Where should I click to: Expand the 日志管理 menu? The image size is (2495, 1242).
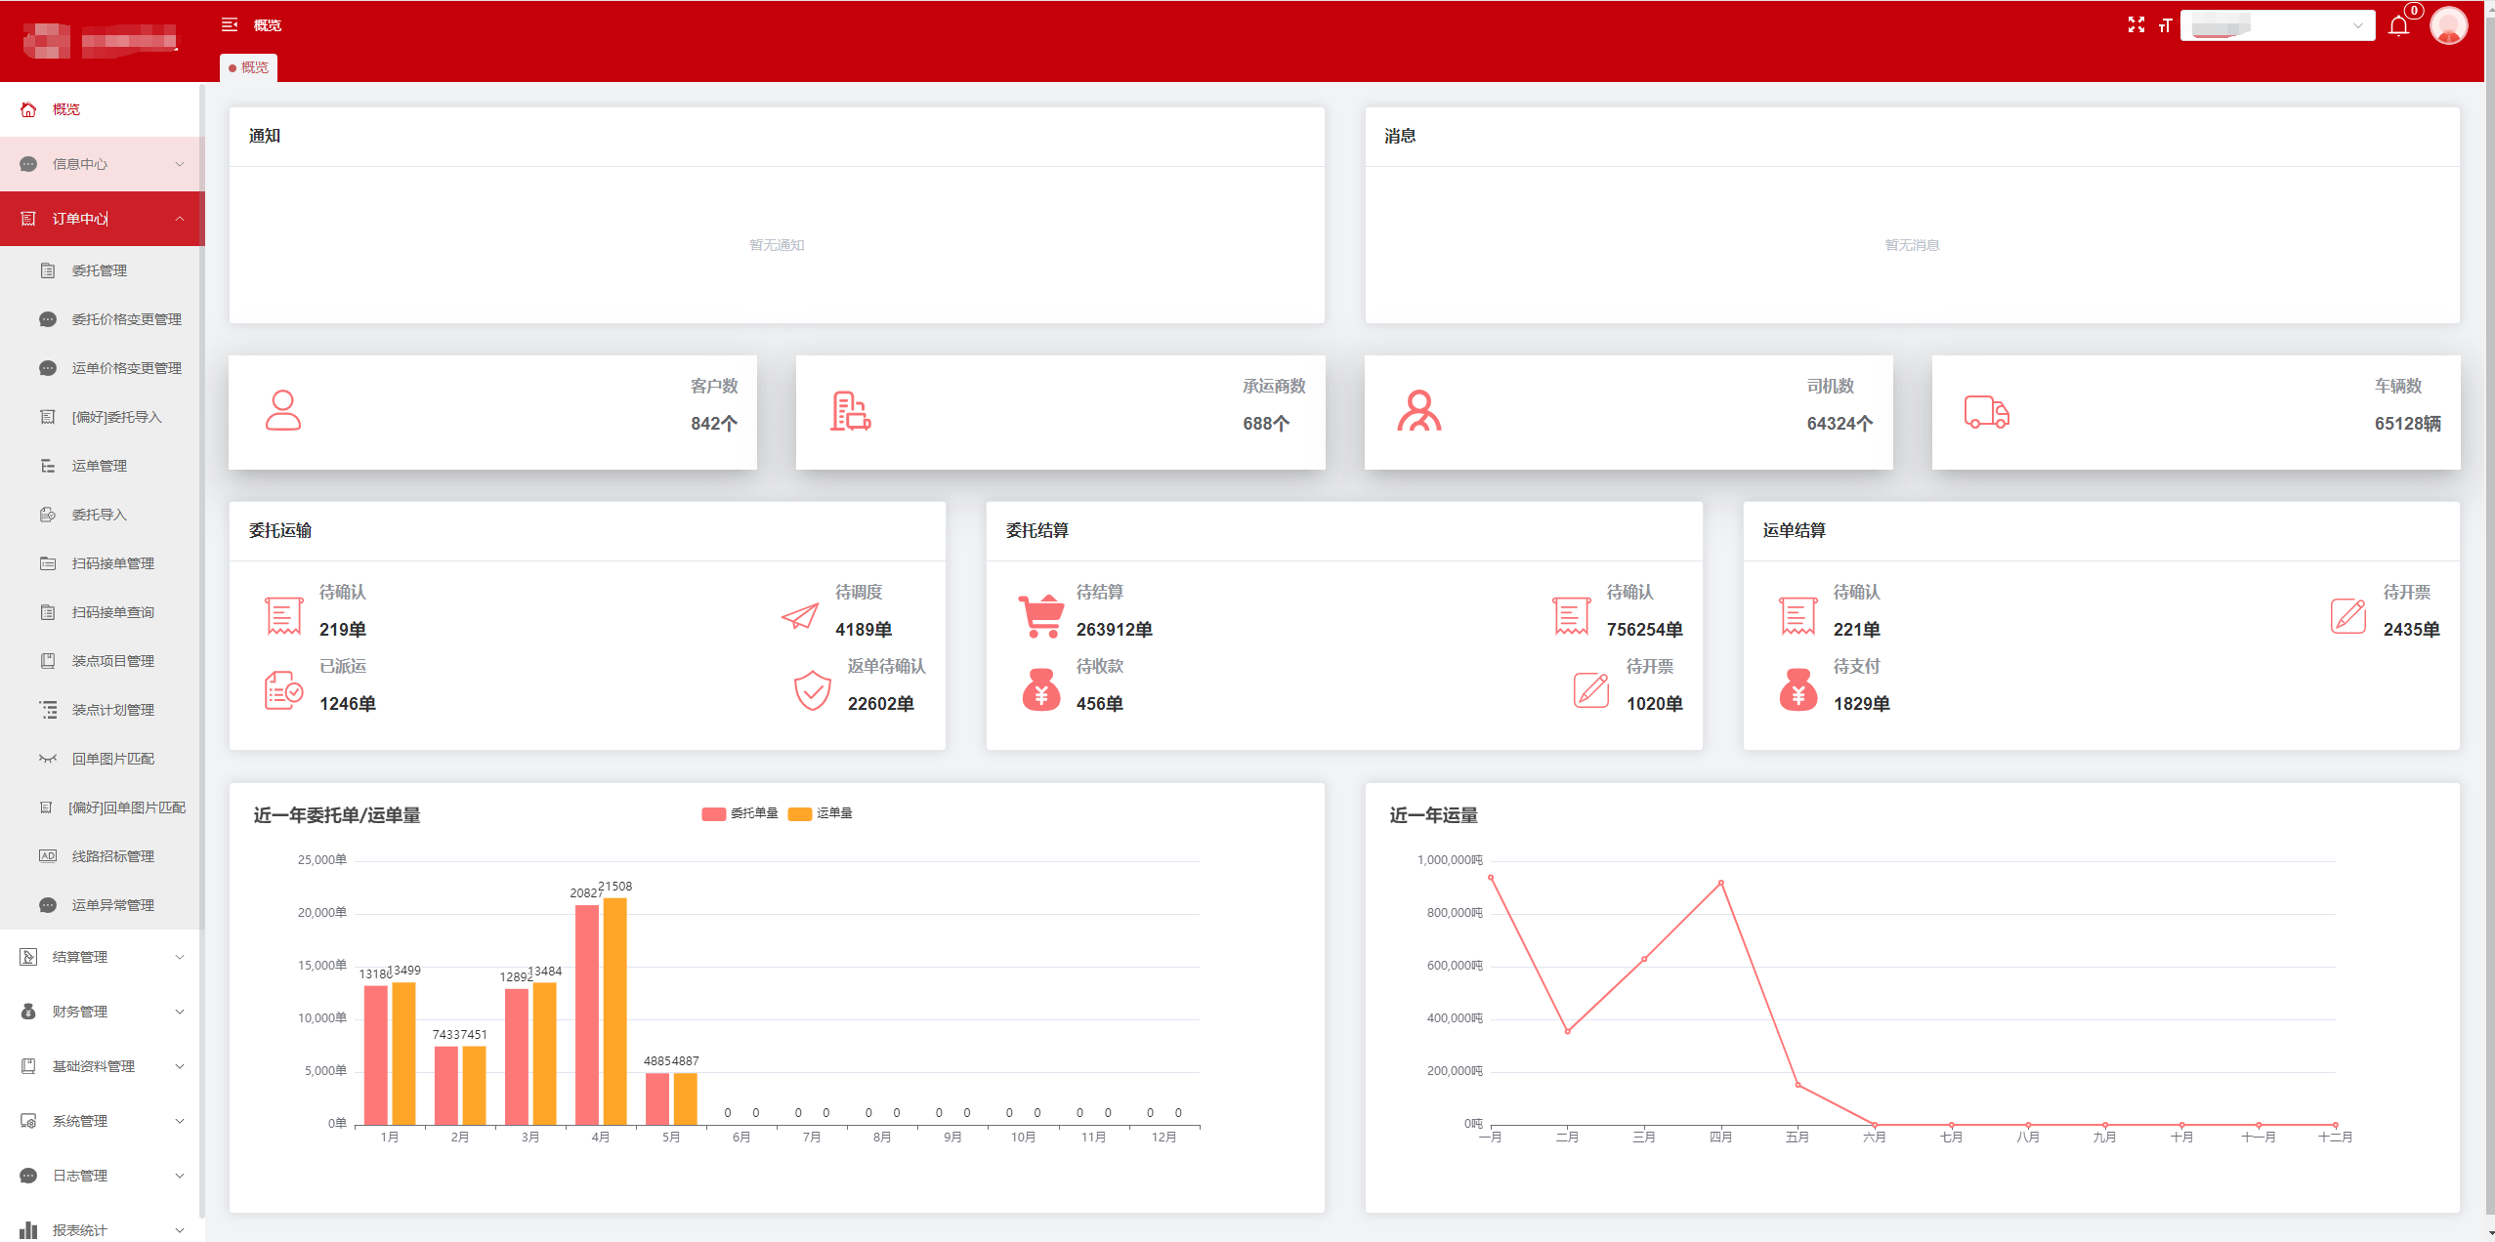102,1176
